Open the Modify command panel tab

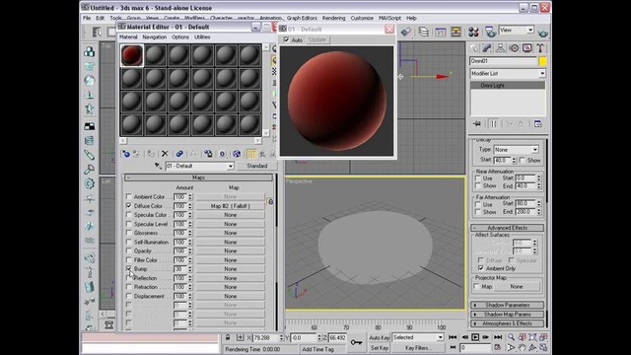pyautogui.click(x=487, y=48)
